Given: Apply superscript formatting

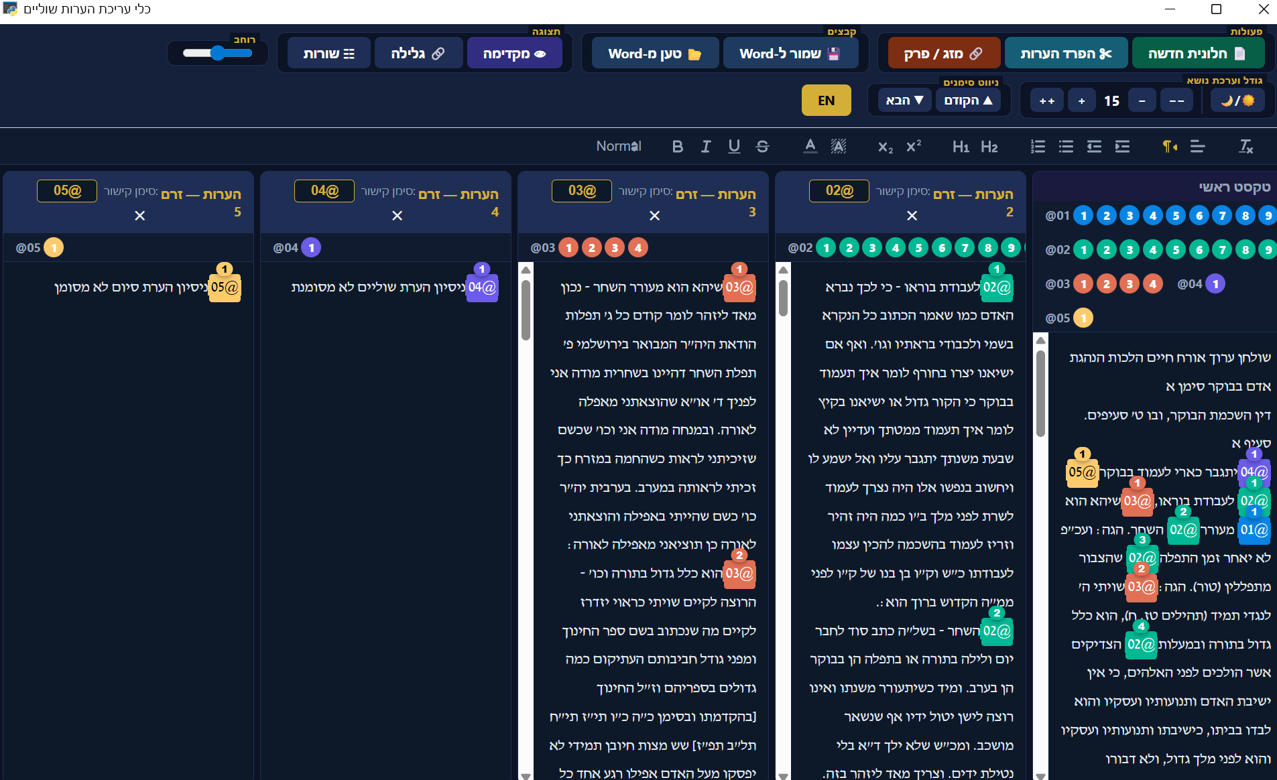Looking at the screenshot, I should (x=913, y=146).
